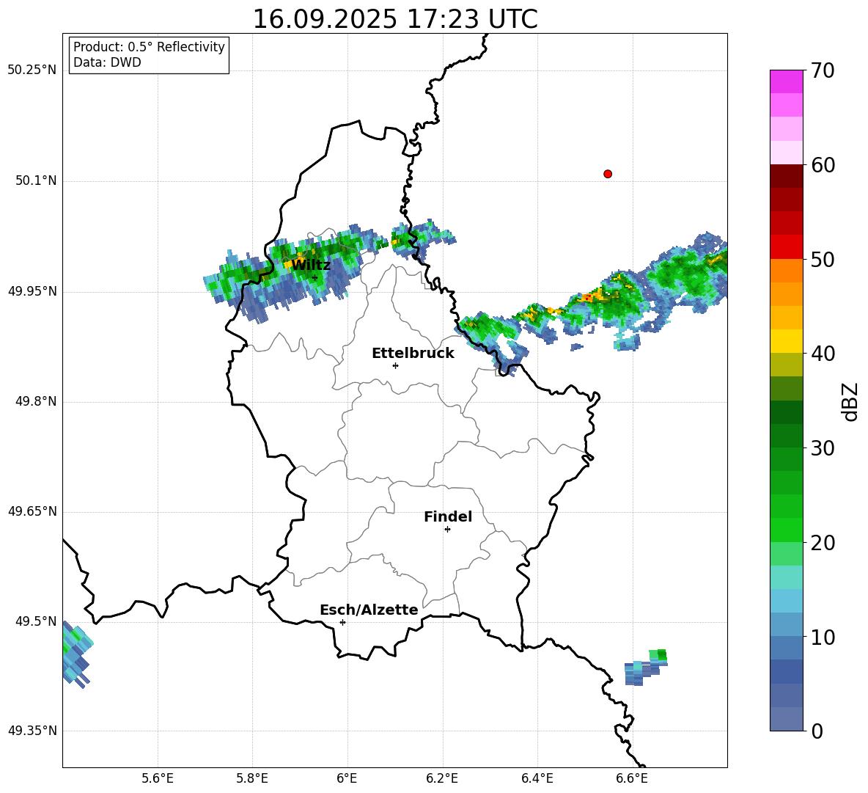
Task: Click the 49.8°N latitude label
Action: click(x=36, y=401)
